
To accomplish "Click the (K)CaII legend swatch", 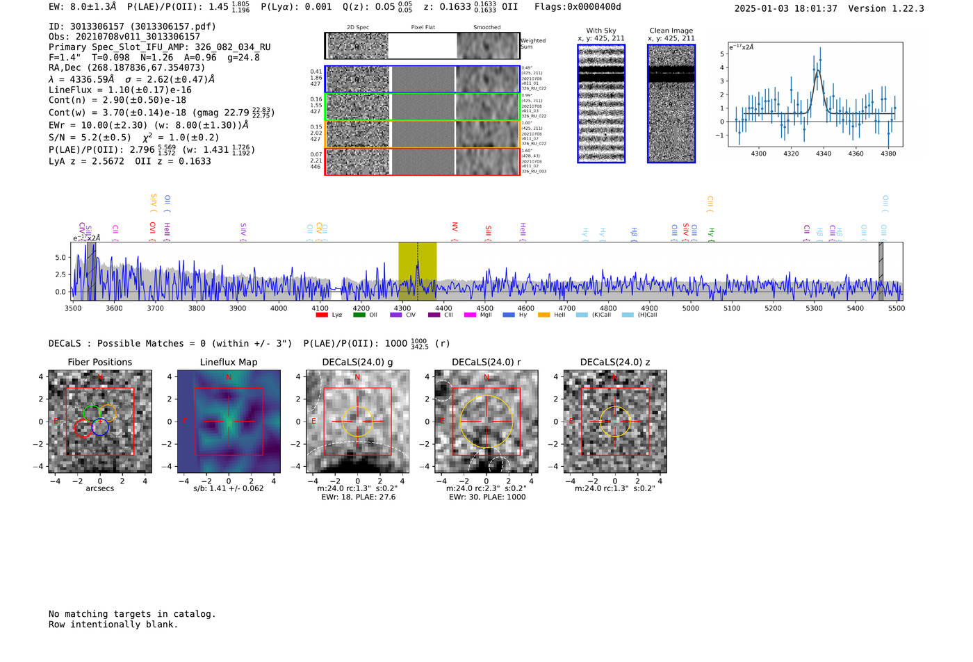I will point(582,315).
